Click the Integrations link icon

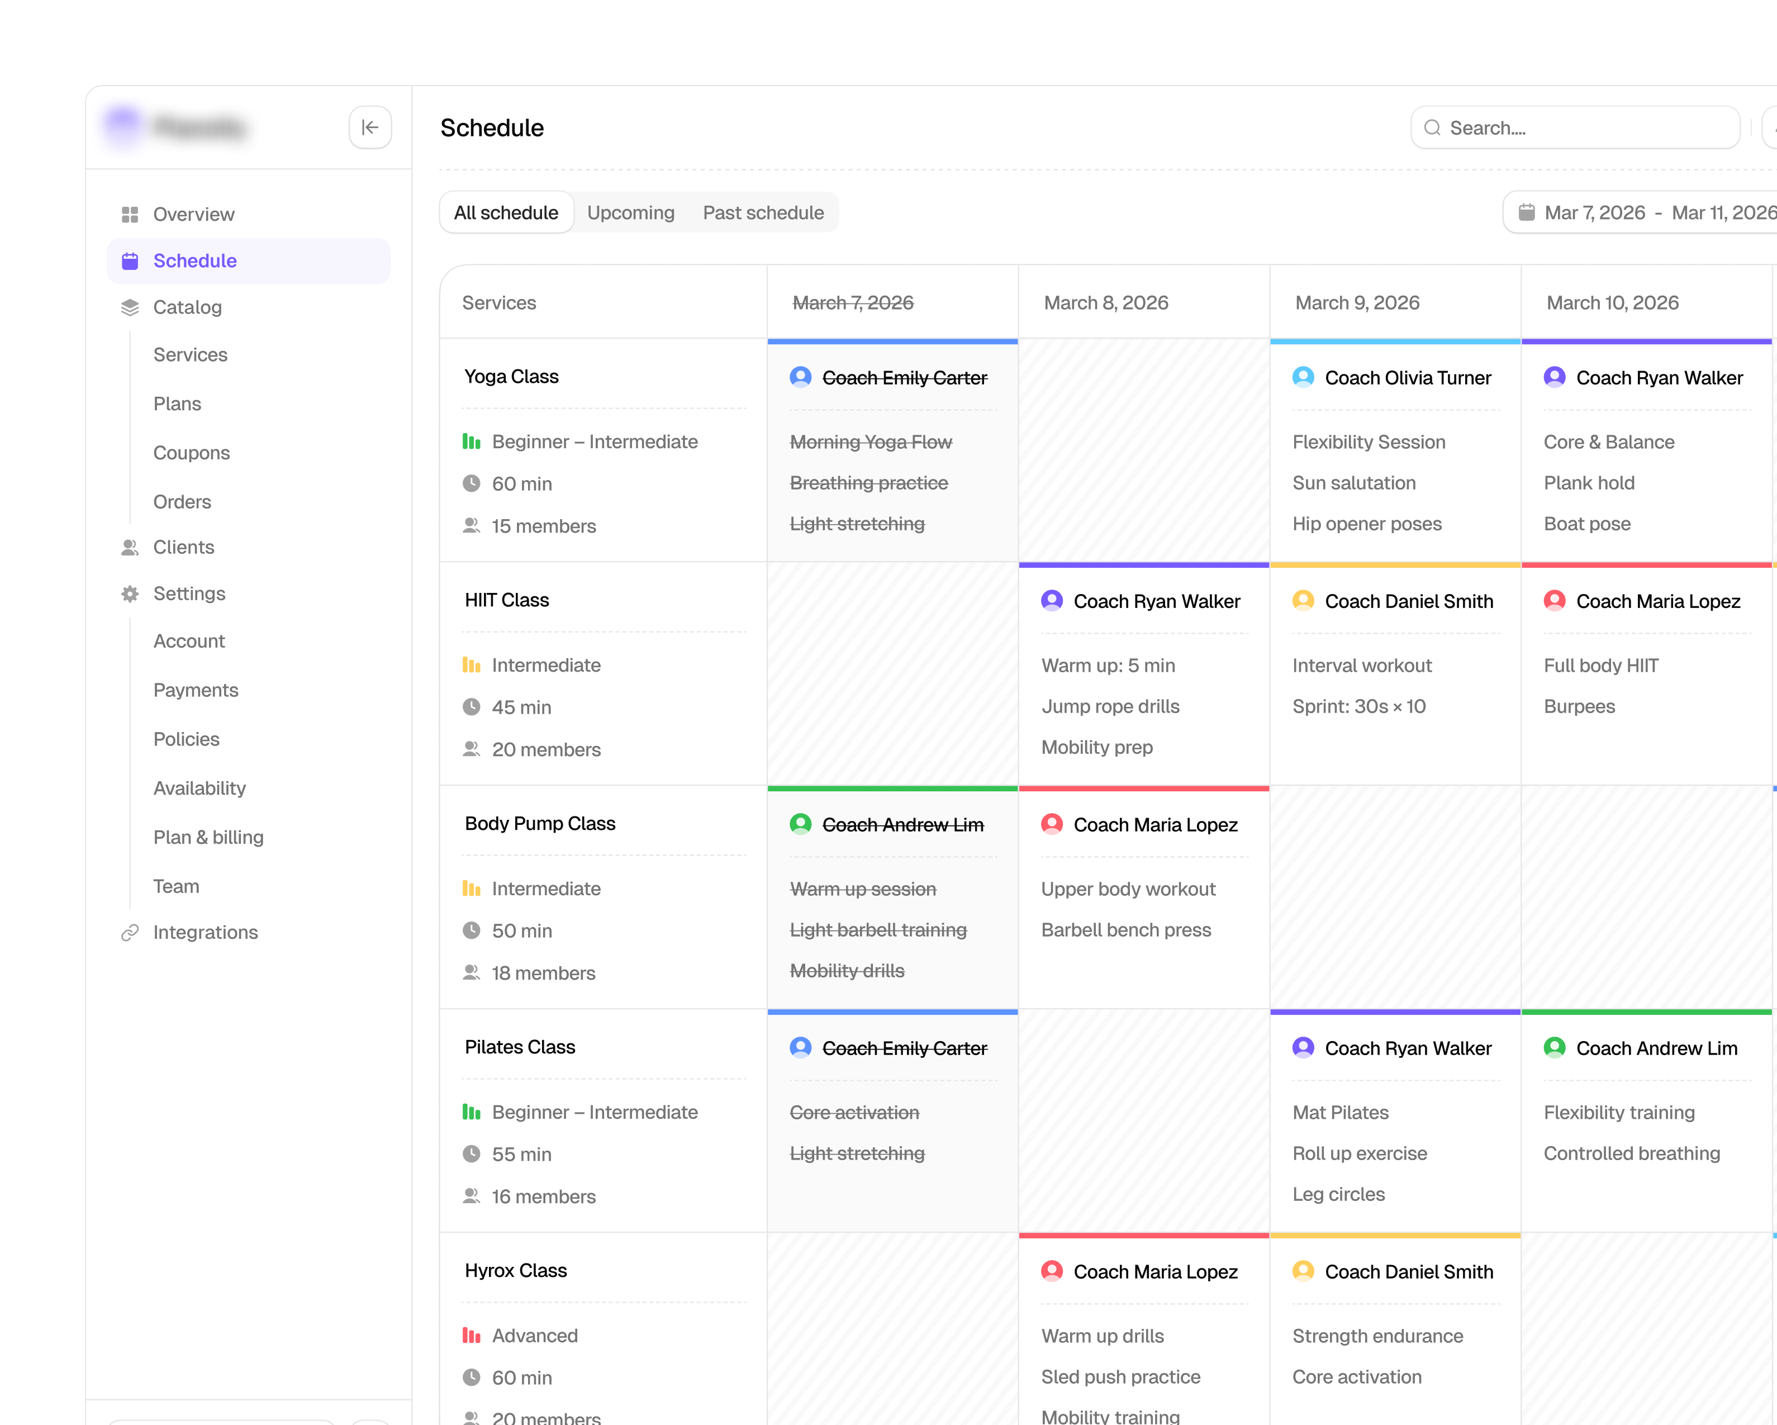tap(130, 932)
